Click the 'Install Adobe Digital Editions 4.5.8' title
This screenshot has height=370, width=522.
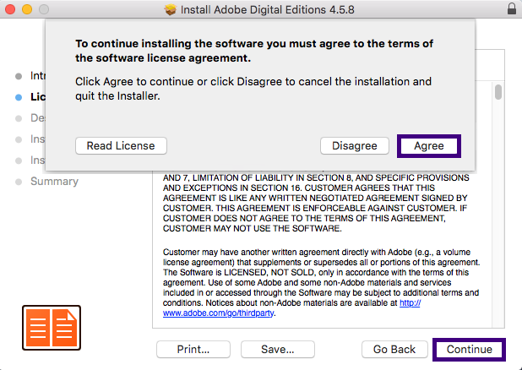[x=267, y=9]
